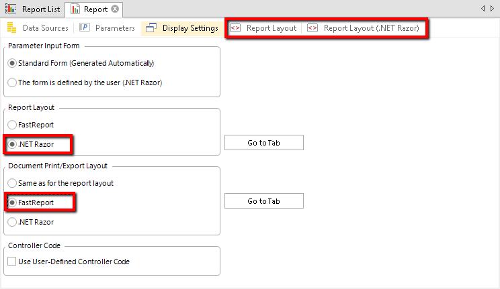Enable Use User-Defined Controller Code checkbox
500x289 pixels.
pos(12,262)
